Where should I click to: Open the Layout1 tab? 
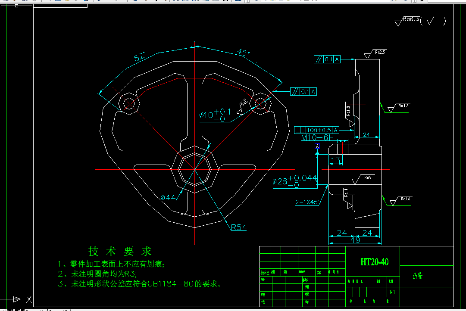click(34, 309)
